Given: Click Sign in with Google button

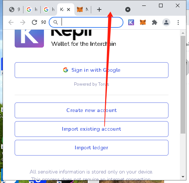Looking at the screenshot, I should tap(92, 70).
